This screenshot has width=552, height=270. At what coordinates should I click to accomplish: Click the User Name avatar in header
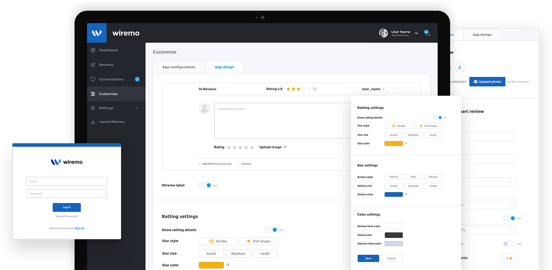pos(384,33)
